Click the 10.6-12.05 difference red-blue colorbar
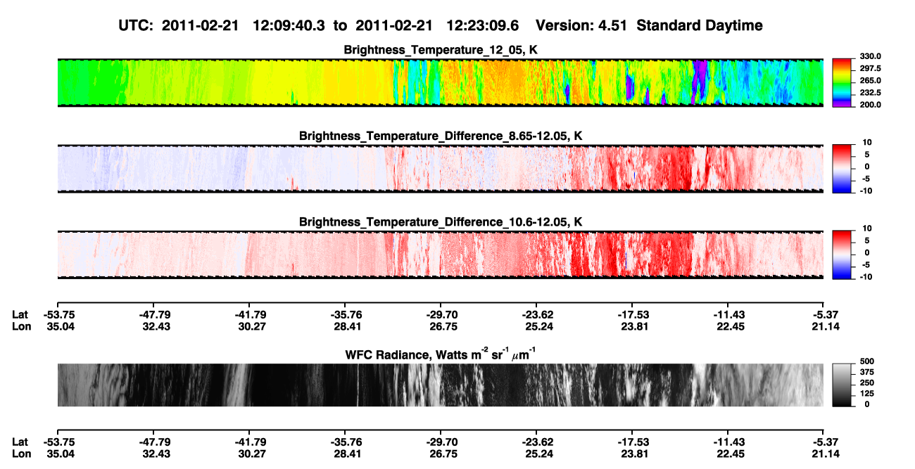The width and height of the screenshot is (915, 469). click(840, 255)
